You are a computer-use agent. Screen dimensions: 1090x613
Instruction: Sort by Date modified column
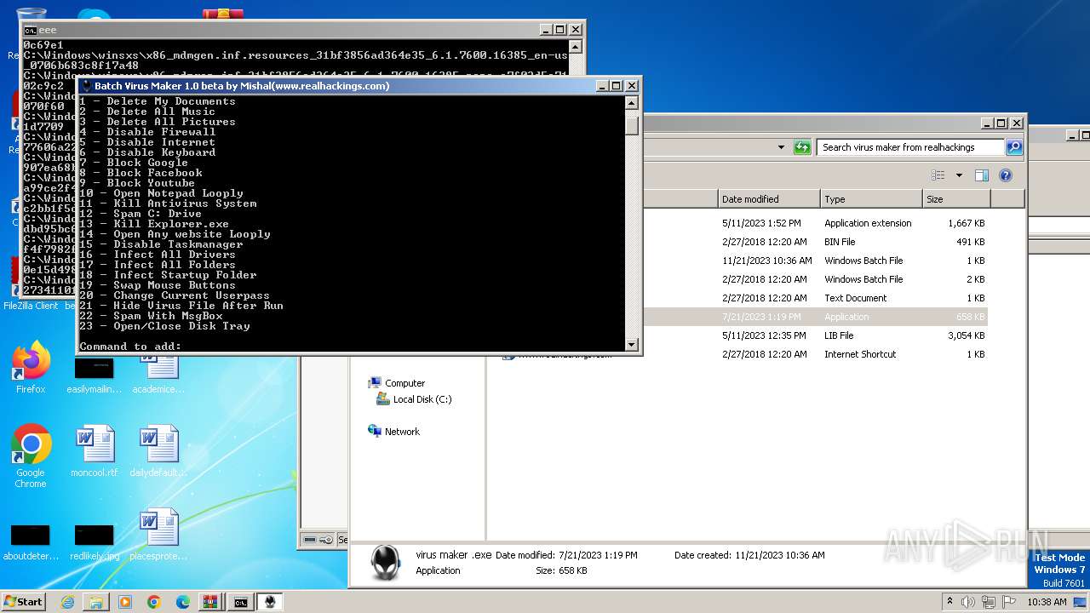(x=770, y=199)
